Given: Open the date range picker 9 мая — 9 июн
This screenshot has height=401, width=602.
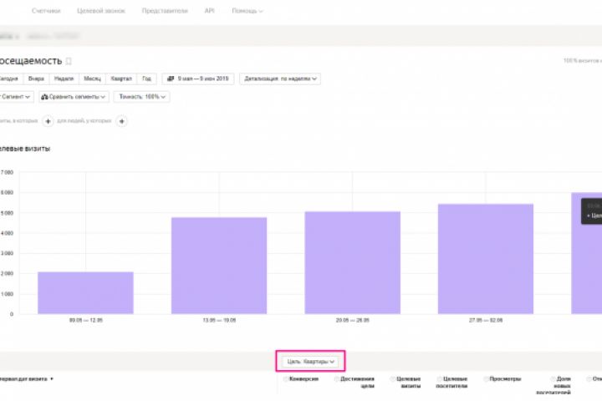Looking at the screenshot, I should (198, 79).
